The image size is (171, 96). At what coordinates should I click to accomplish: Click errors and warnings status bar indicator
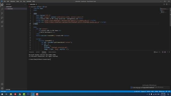tap(3, 91)
